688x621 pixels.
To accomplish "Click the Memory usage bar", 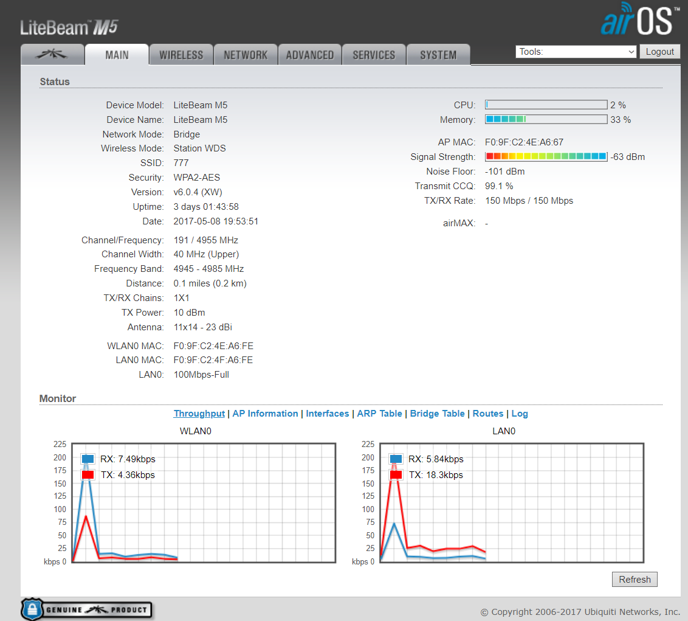I will pos(546,119).
